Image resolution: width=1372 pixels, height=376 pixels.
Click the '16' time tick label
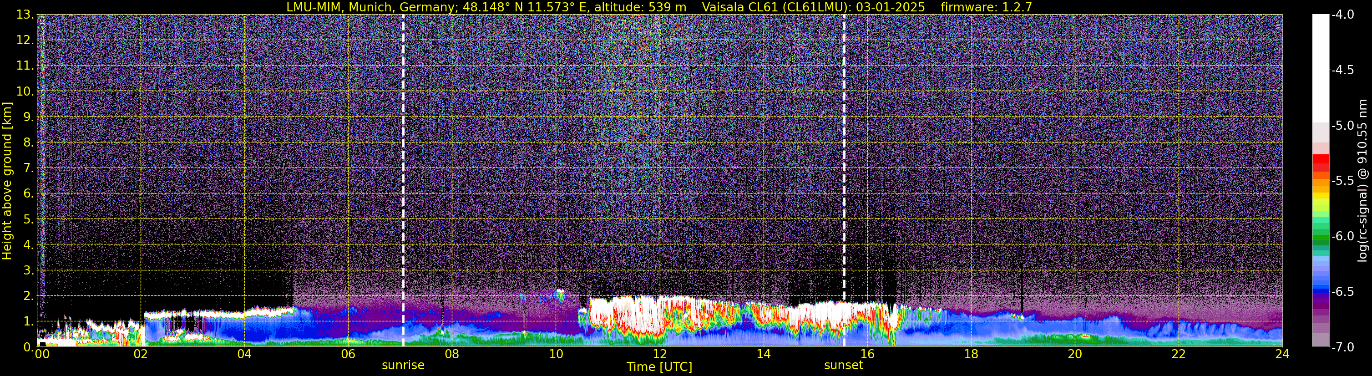(x=867, y=354)
